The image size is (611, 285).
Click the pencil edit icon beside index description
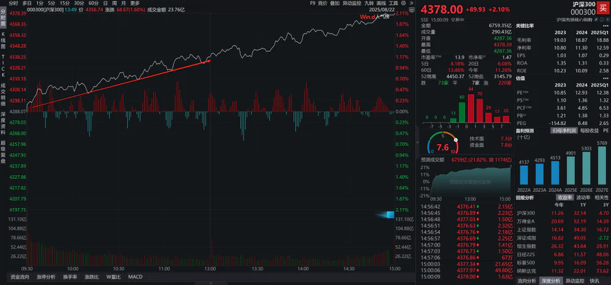point(596,20)
